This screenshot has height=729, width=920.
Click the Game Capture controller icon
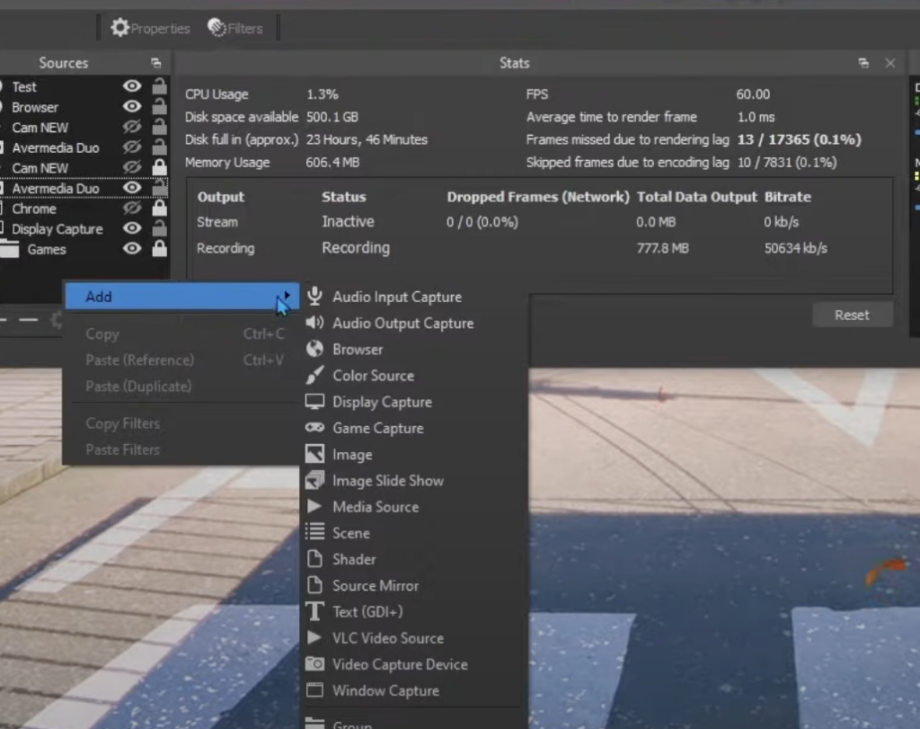click(x=314, y=428)
